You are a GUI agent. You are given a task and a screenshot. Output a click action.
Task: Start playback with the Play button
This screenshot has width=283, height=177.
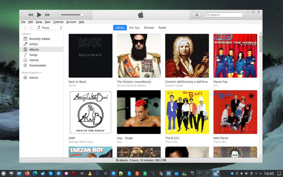coord(39,15)
